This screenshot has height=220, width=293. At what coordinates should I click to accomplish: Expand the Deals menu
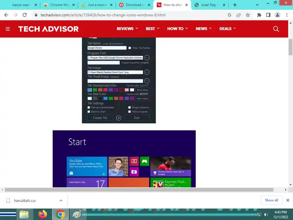[x=227, y=29]
